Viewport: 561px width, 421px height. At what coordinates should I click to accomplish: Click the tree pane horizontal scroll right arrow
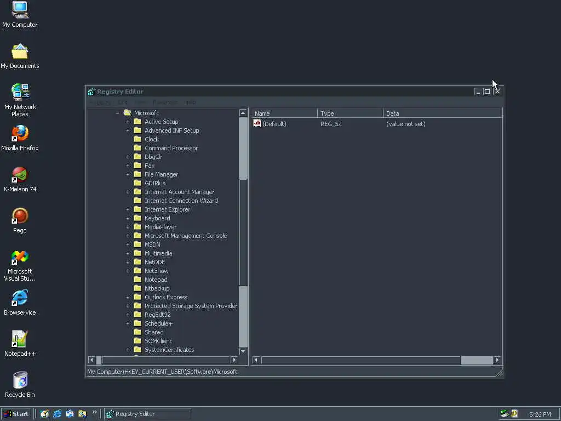(234, 360)
